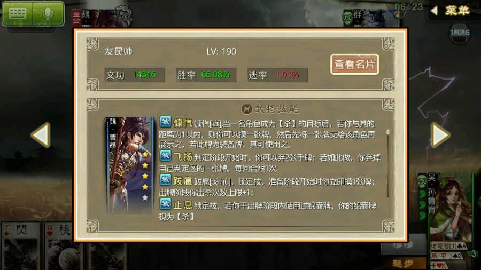The width and height of the screenshot is (481, 270).
Task: Select the 闪 hand card
Action: coord(20,246)
